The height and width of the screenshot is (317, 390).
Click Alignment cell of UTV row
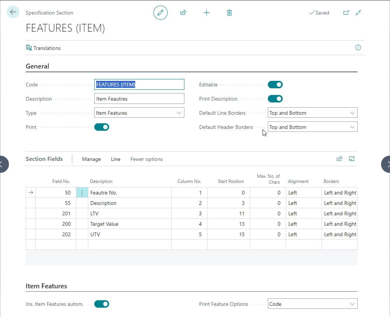tap(304, 234)
